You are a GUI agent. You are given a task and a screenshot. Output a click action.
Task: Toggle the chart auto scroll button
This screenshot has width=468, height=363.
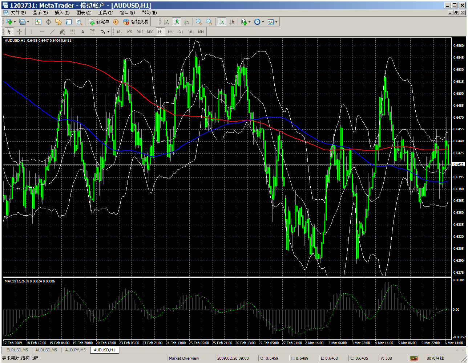(221, 22)
